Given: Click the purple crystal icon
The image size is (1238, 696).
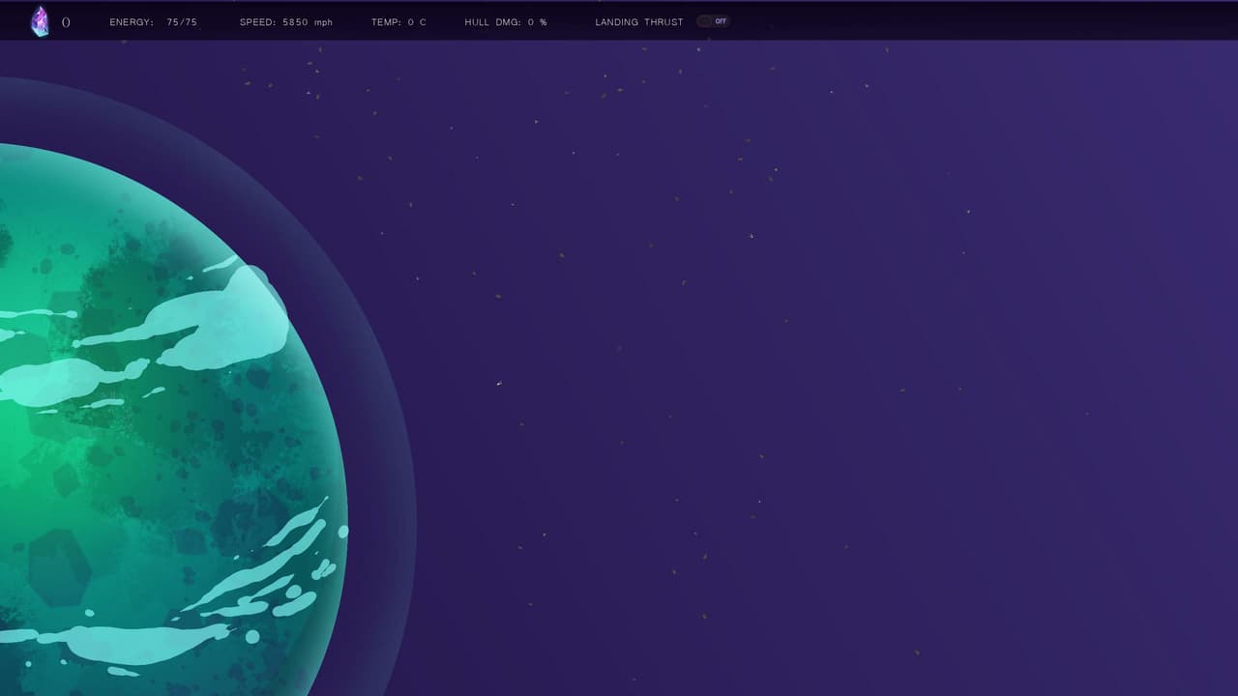Looking at the screenshot, I should click(x=40, y=21).
